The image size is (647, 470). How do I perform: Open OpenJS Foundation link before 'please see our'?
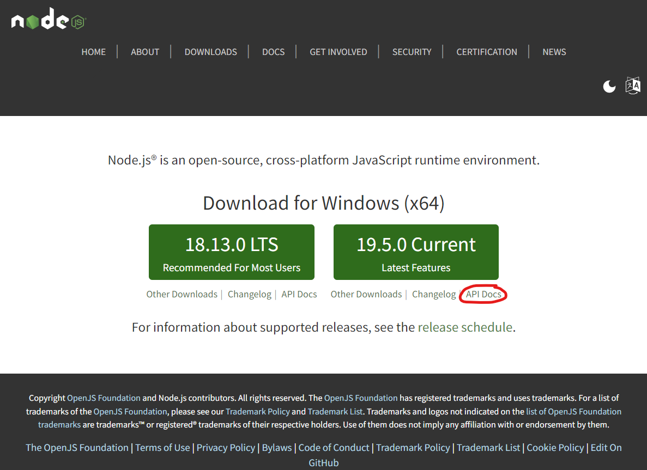(x=130, y=412)
